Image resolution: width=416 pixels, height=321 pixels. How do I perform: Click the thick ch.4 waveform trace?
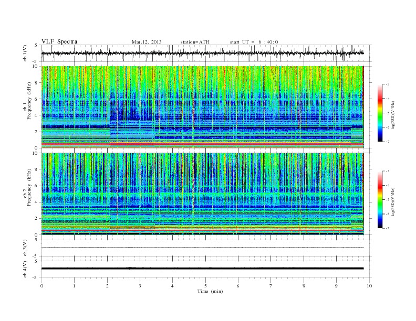202,269
